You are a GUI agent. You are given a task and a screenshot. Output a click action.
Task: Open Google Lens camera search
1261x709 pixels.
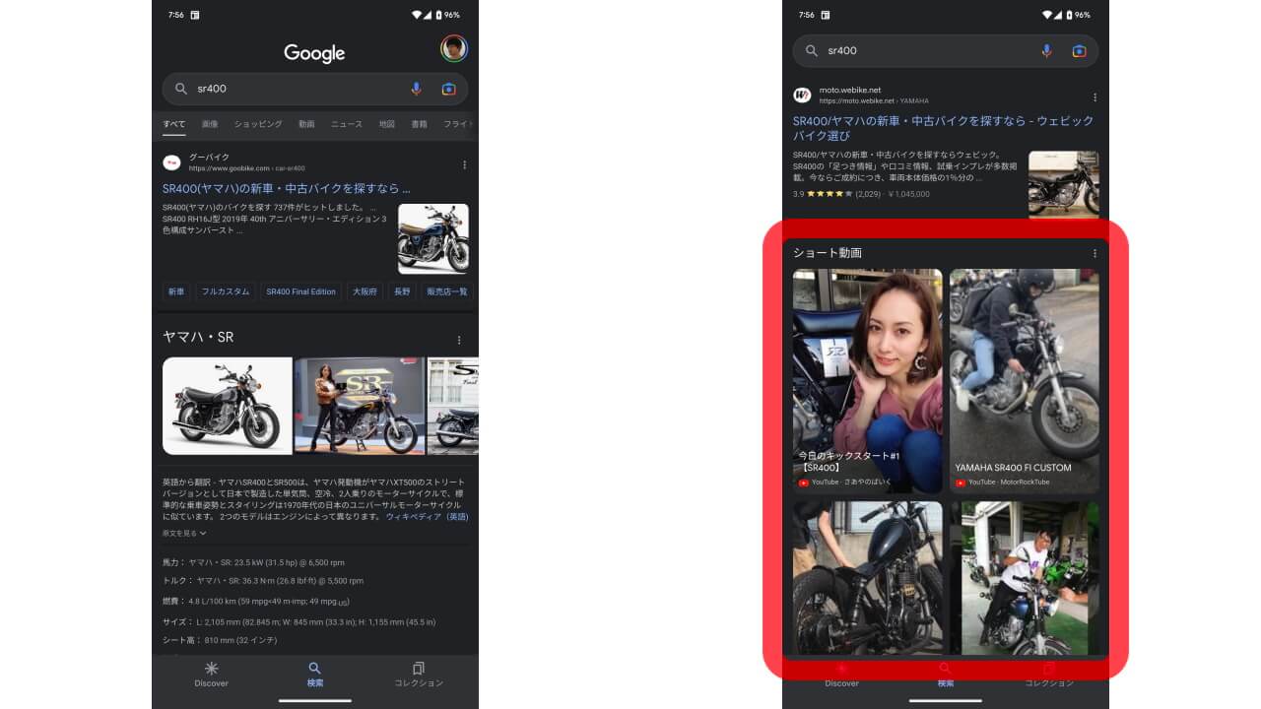448,89
